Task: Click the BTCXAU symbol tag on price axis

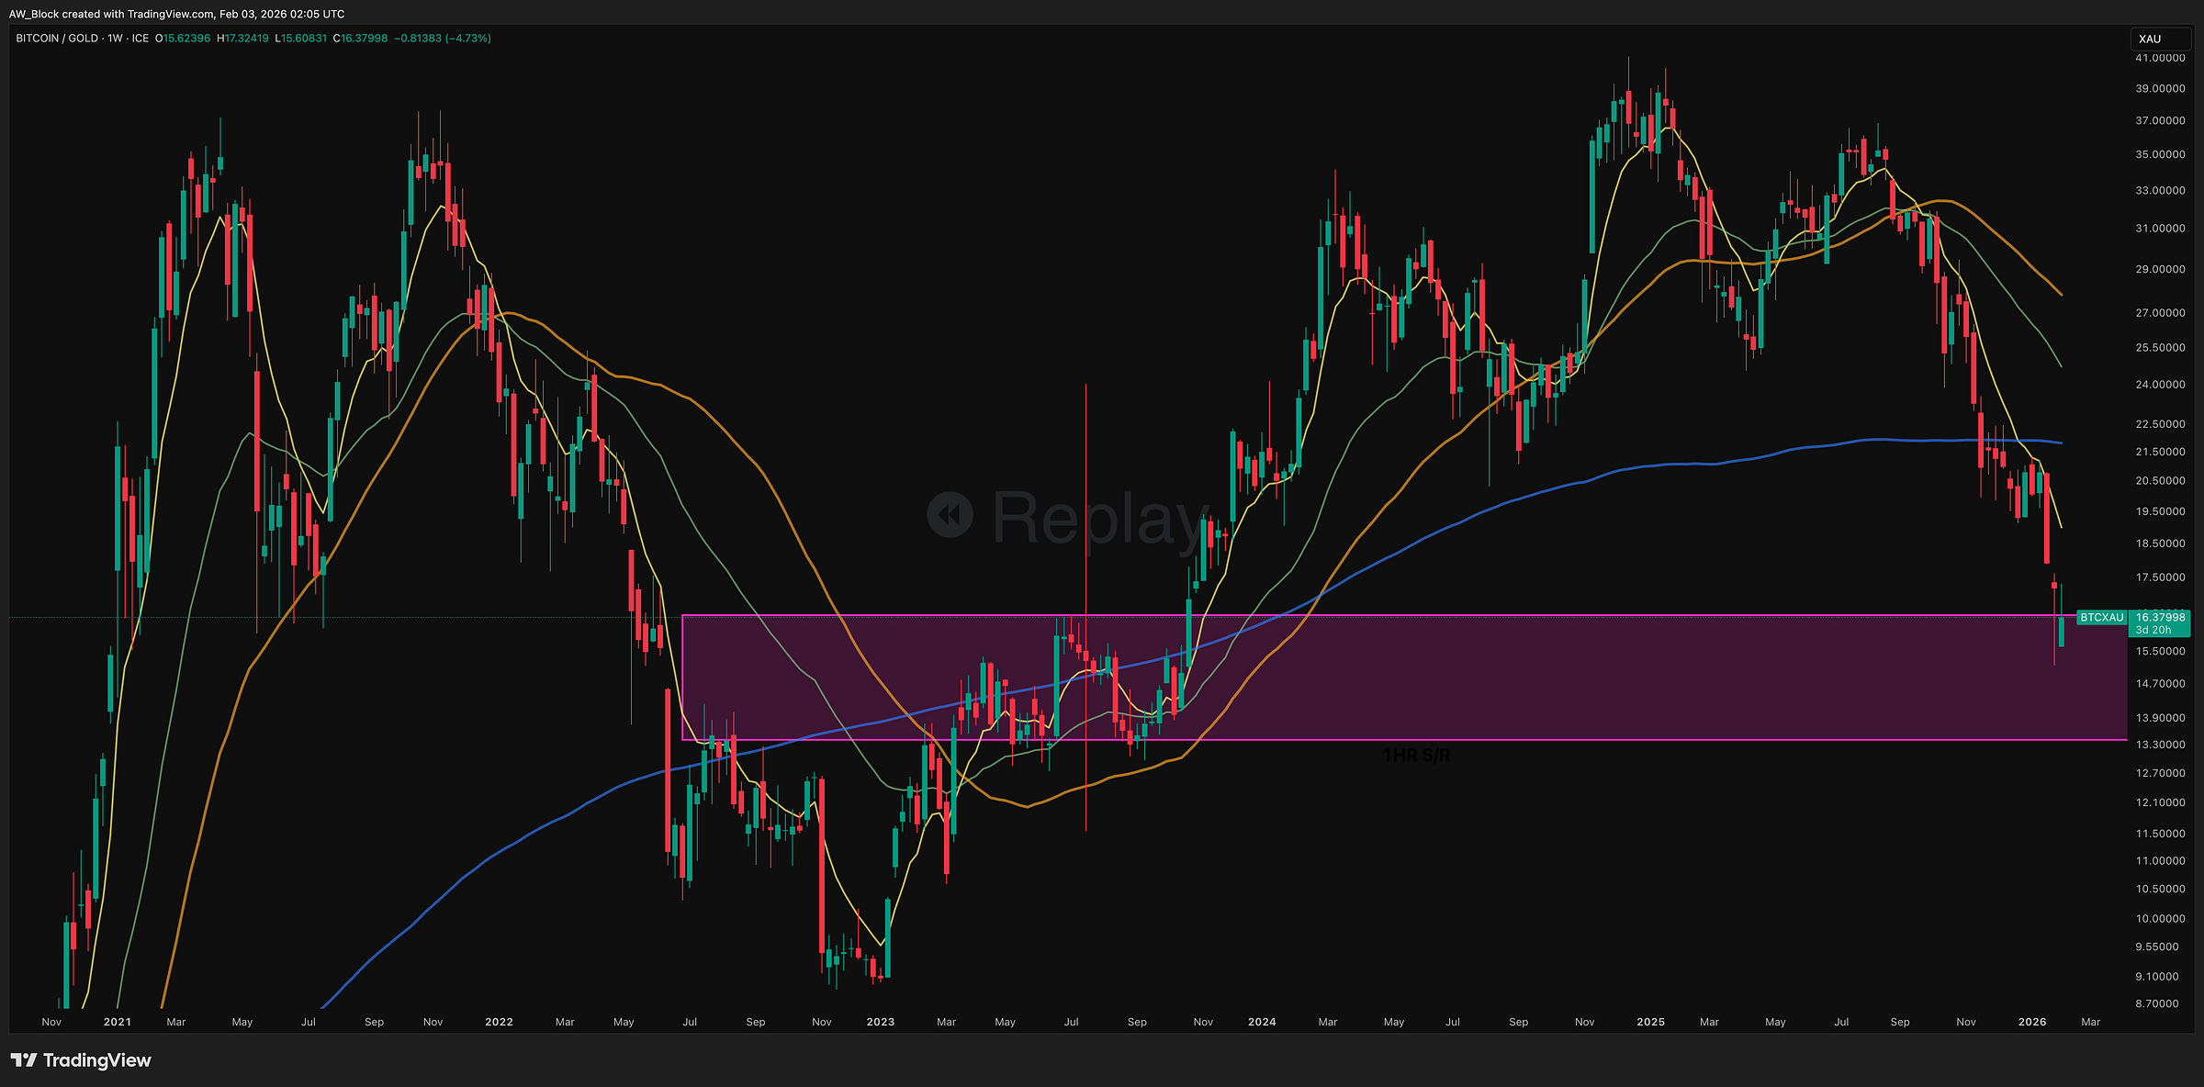Action: click(2101, 617)
